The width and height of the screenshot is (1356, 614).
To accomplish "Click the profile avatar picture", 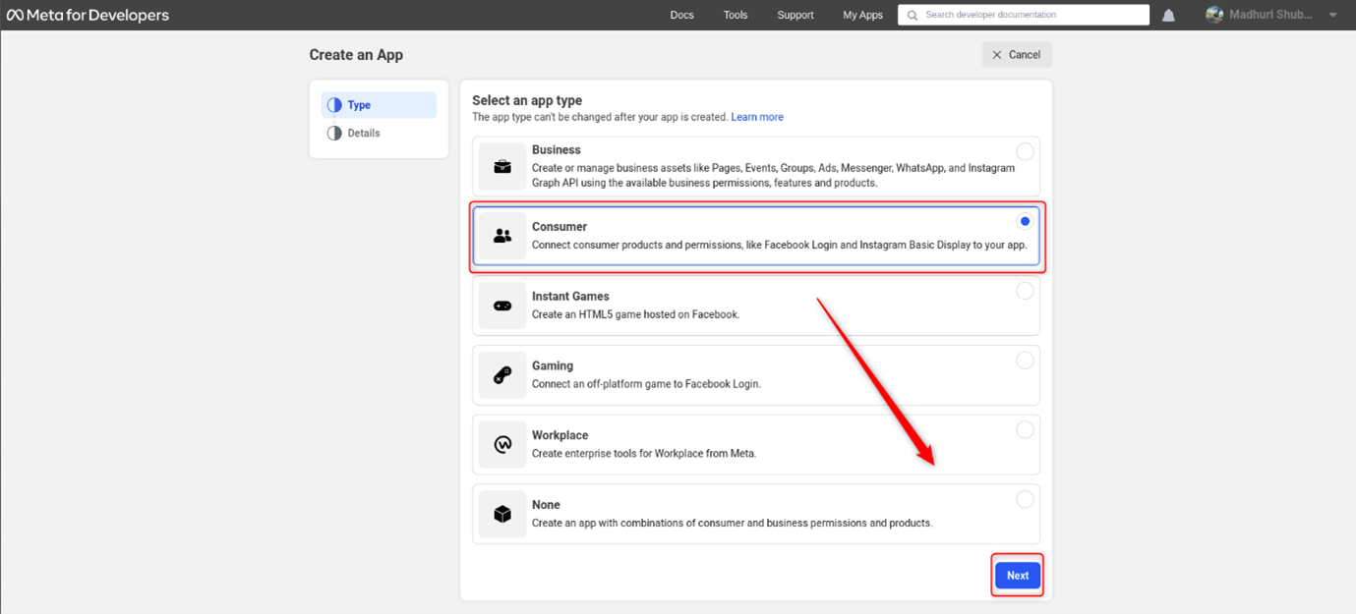I will point(1214,15).
